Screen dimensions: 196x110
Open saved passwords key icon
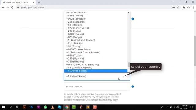click(x=174, y=7)
